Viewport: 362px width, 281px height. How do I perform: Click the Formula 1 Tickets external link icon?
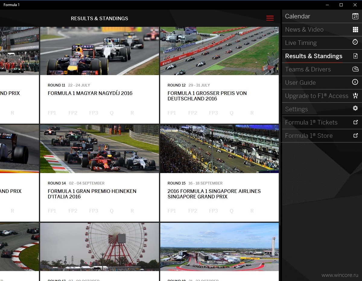click(355, 122)
